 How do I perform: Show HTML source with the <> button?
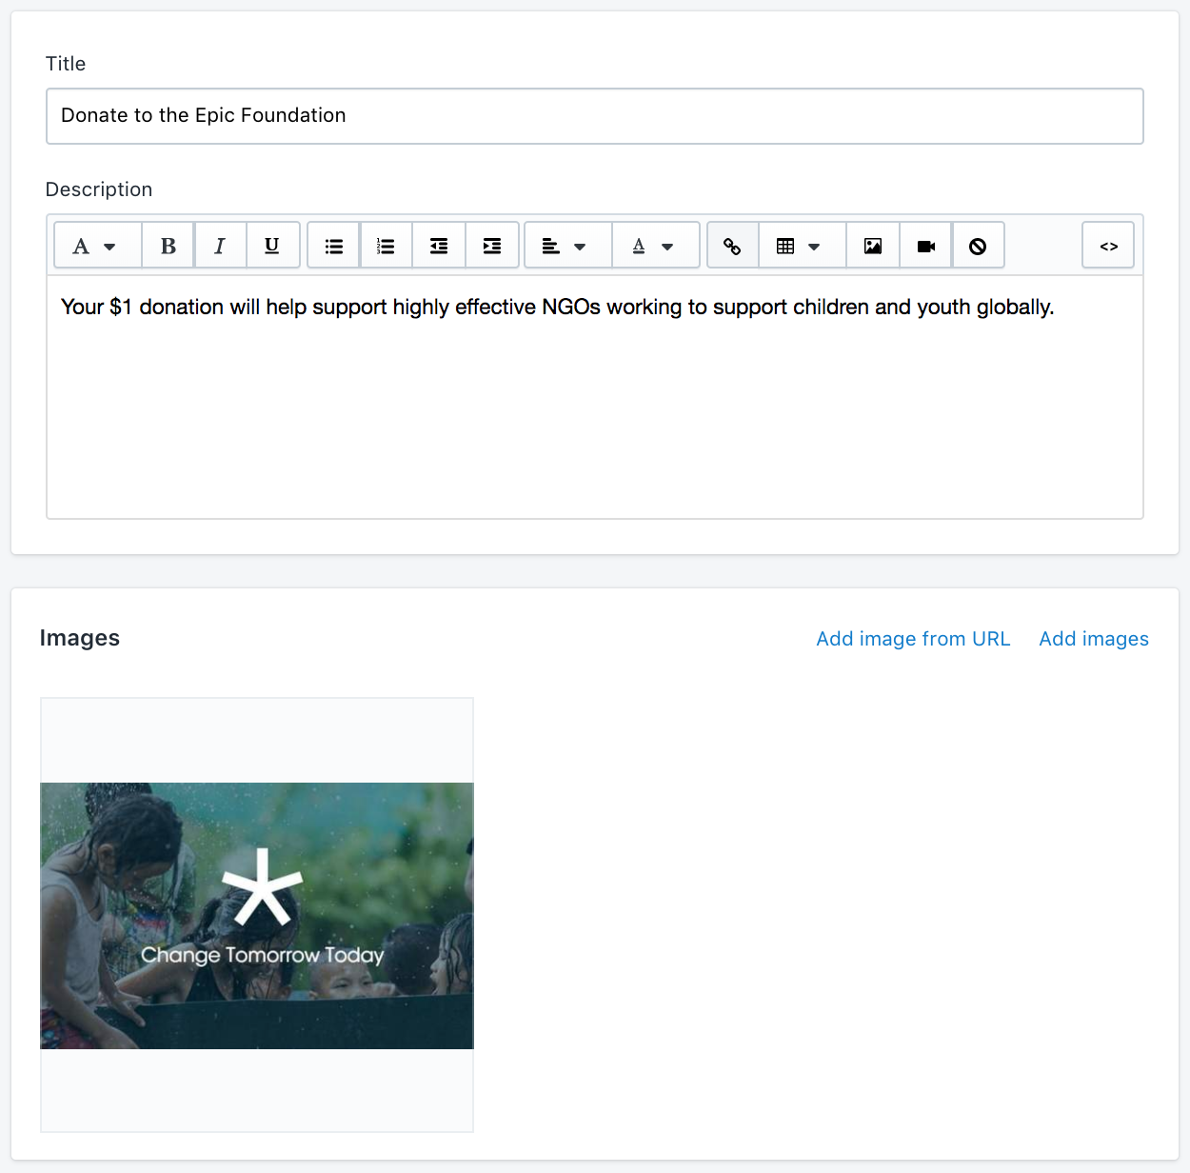coord(1108,246)
